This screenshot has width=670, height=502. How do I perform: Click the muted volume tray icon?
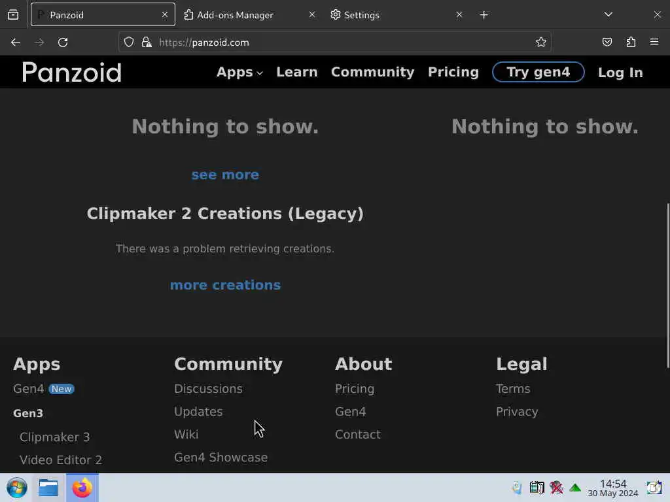556,488
